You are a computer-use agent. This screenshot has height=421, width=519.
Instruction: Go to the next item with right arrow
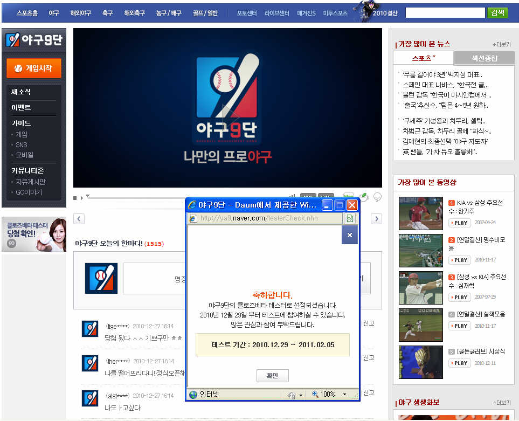[x=377, y=218]
